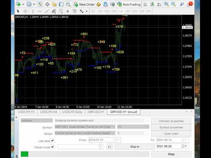Toggle the Terminal panel icon
This screenshot has width=211, height=158.
click(x=61, y=4)
